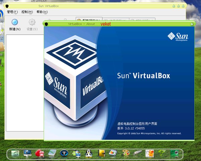The width and height of the screenshot is (201, 161).
Task: Click the leftmost droplet button of Sun VirtualBox window
Action: 174,6
